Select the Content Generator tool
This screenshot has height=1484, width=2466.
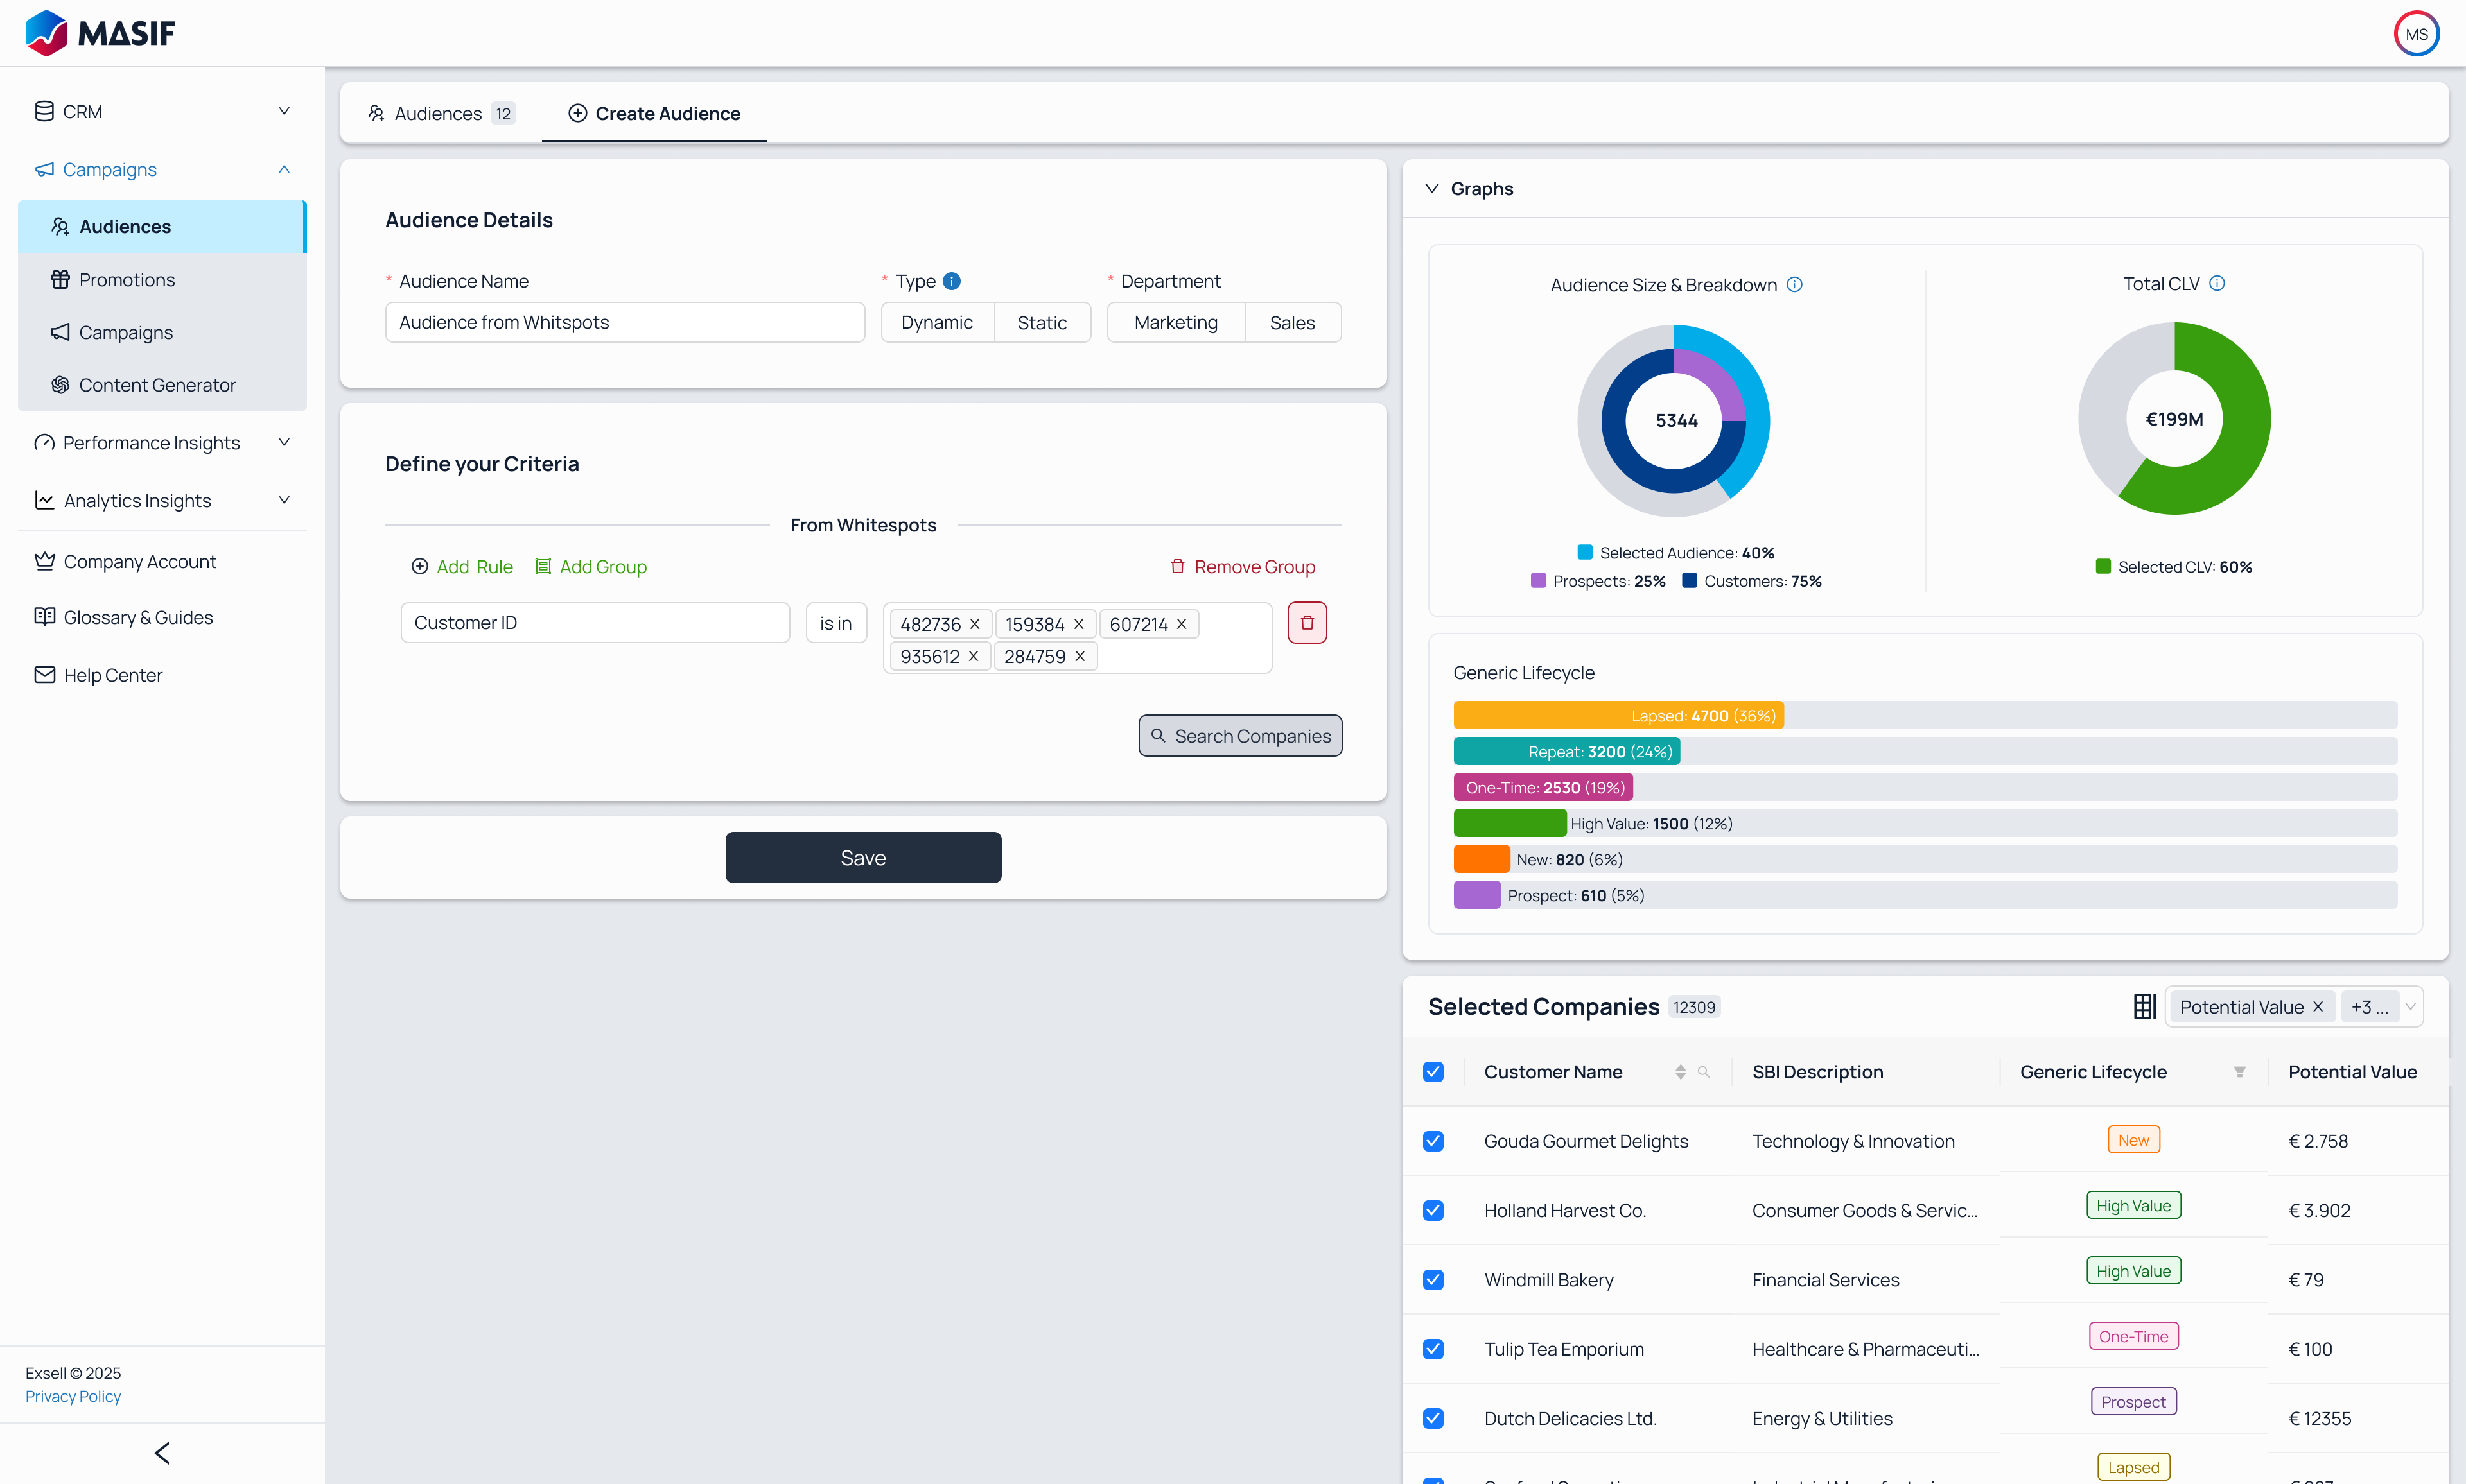pos(158,384)
